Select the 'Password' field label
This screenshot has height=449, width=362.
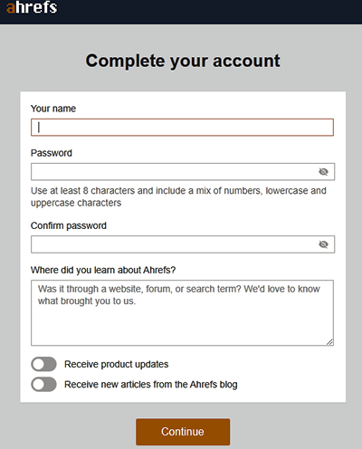point(52,153)
